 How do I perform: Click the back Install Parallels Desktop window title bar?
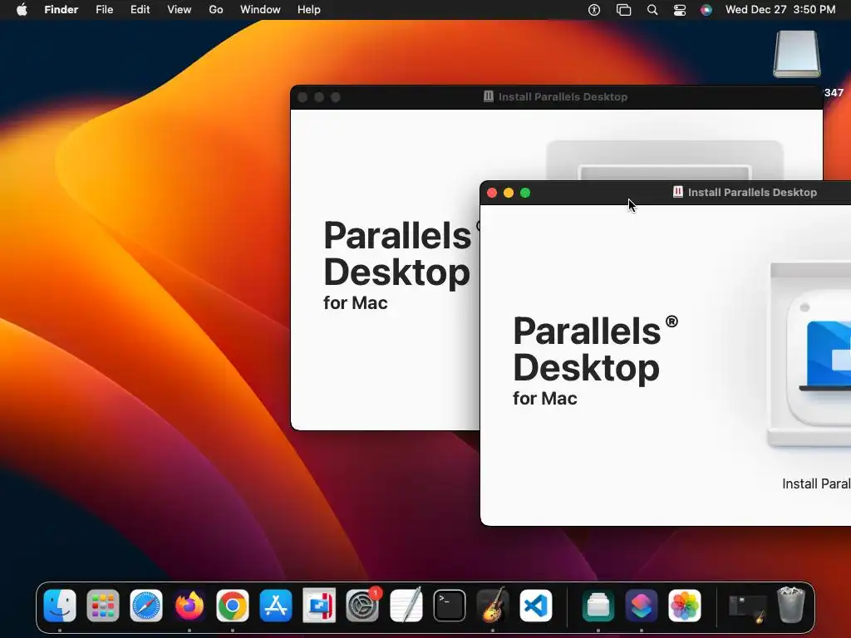click(x=556, y=97)
